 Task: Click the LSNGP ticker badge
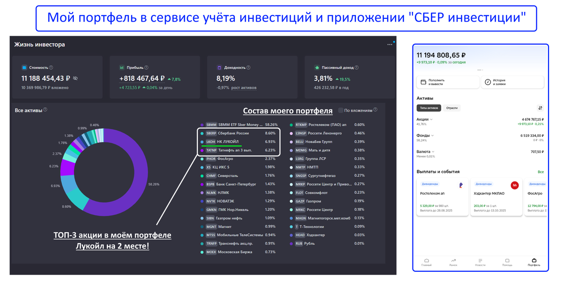pyautogui.click(x=301, y=133)
